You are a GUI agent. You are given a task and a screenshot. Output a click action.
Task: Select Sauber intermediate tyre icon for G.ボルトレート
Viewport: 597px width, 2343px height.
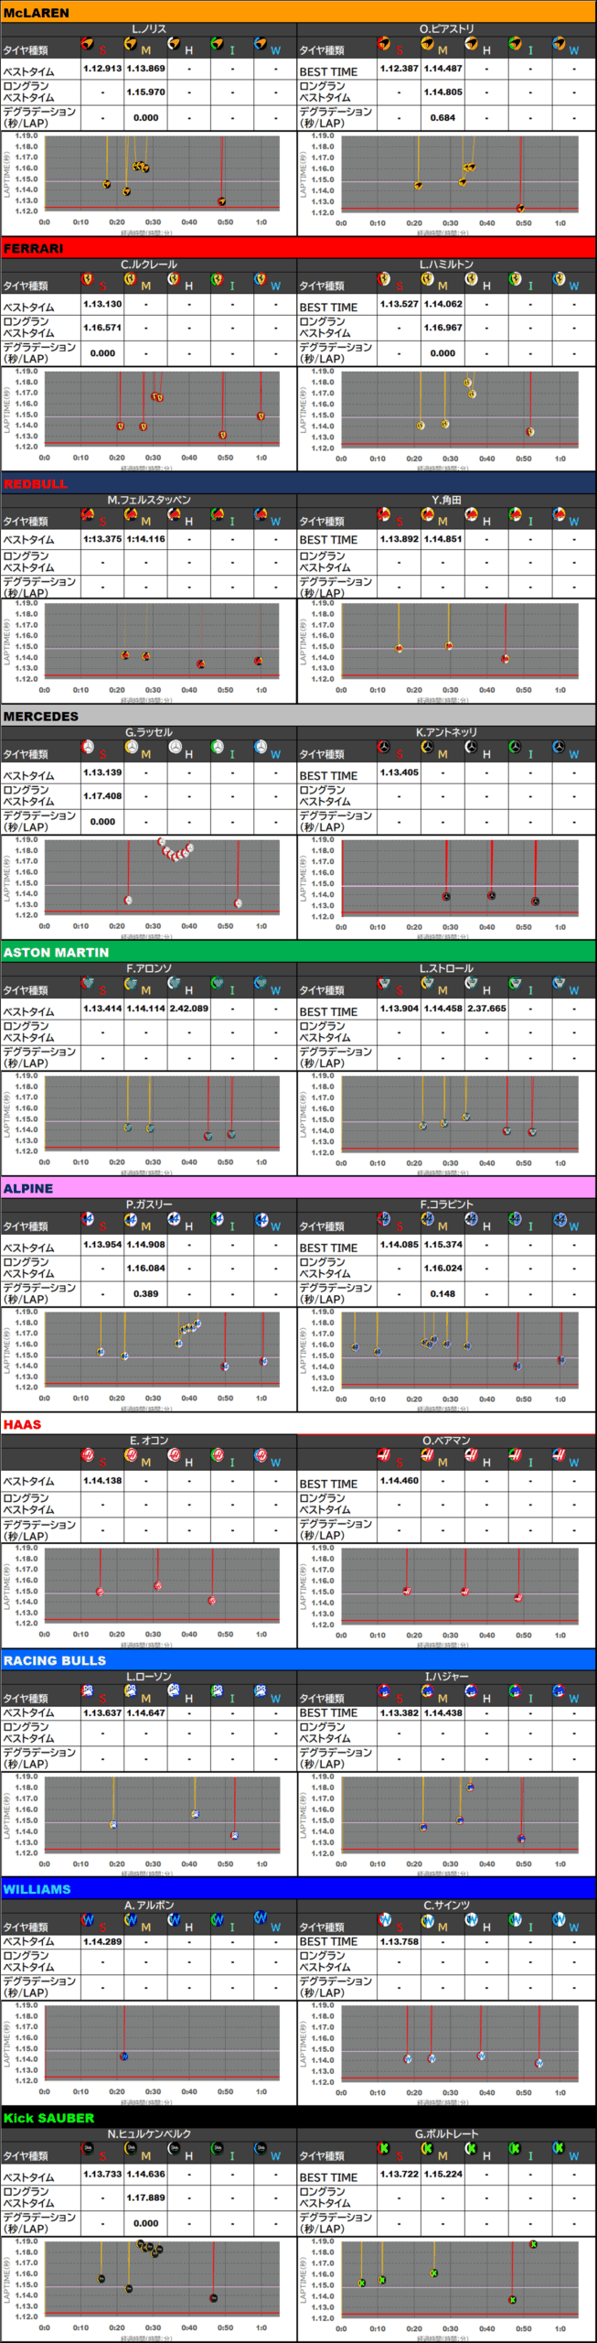click(515, 2149)
